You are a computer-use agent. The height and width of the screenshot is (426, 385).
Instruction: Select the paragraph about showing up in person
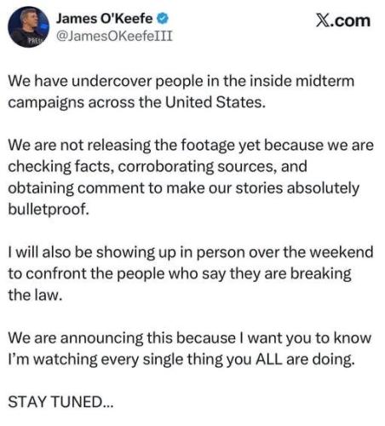191,273
